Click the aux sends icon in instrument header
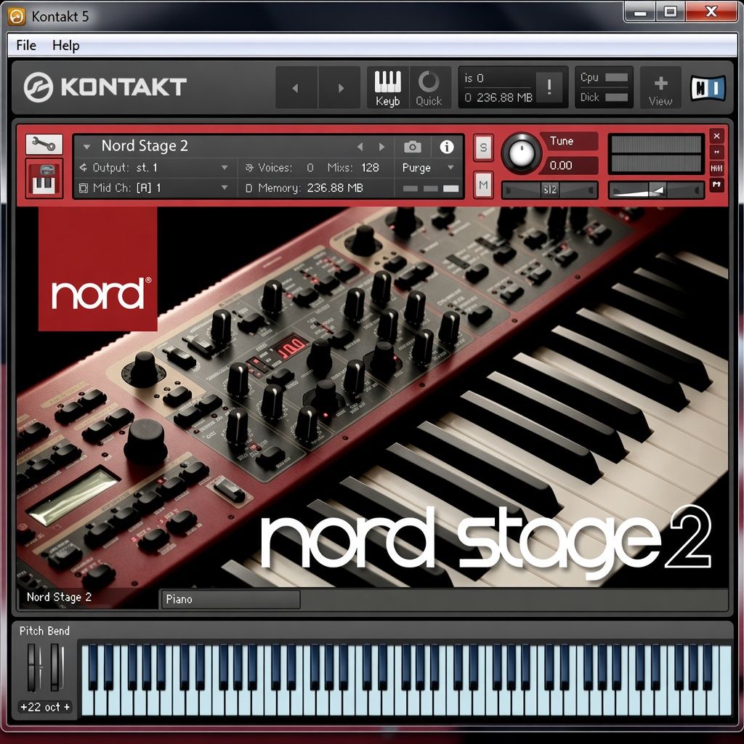 click(x=716, y=169)
